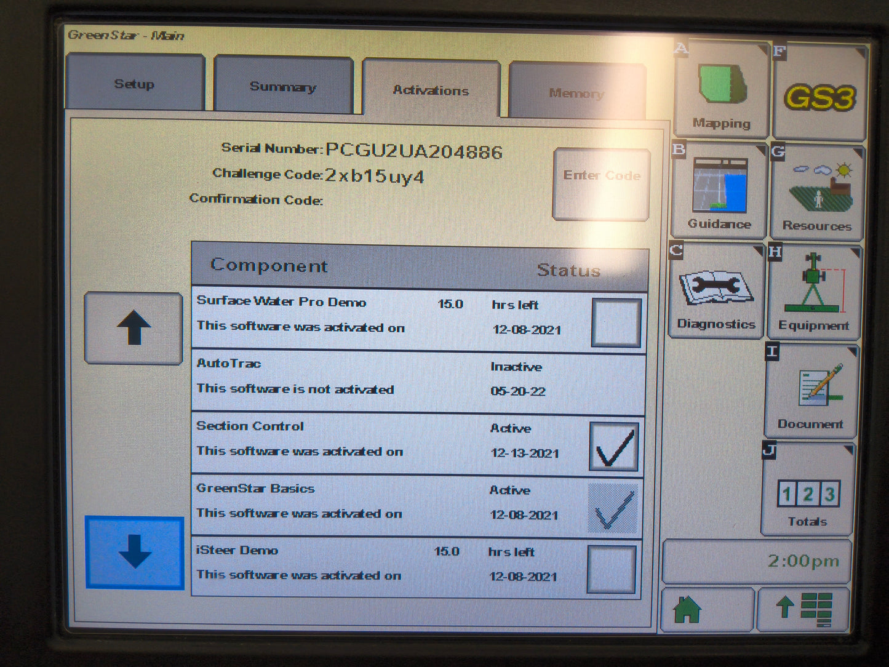This screenshot has height=667, width=889.
Task: Open the GS3 softkey
Action: (x=820, y=92)
